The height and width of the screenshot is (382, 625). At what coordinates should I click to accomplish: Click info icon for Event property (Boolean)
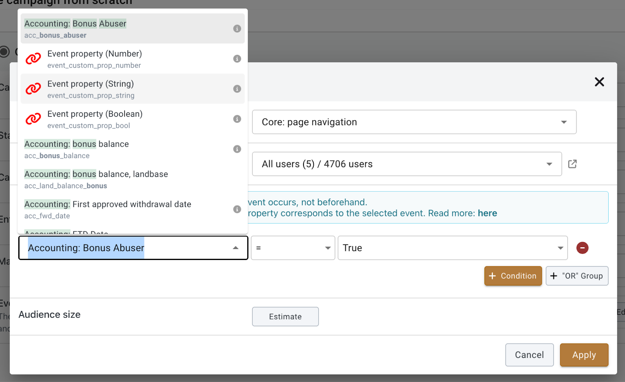point(237,119)
